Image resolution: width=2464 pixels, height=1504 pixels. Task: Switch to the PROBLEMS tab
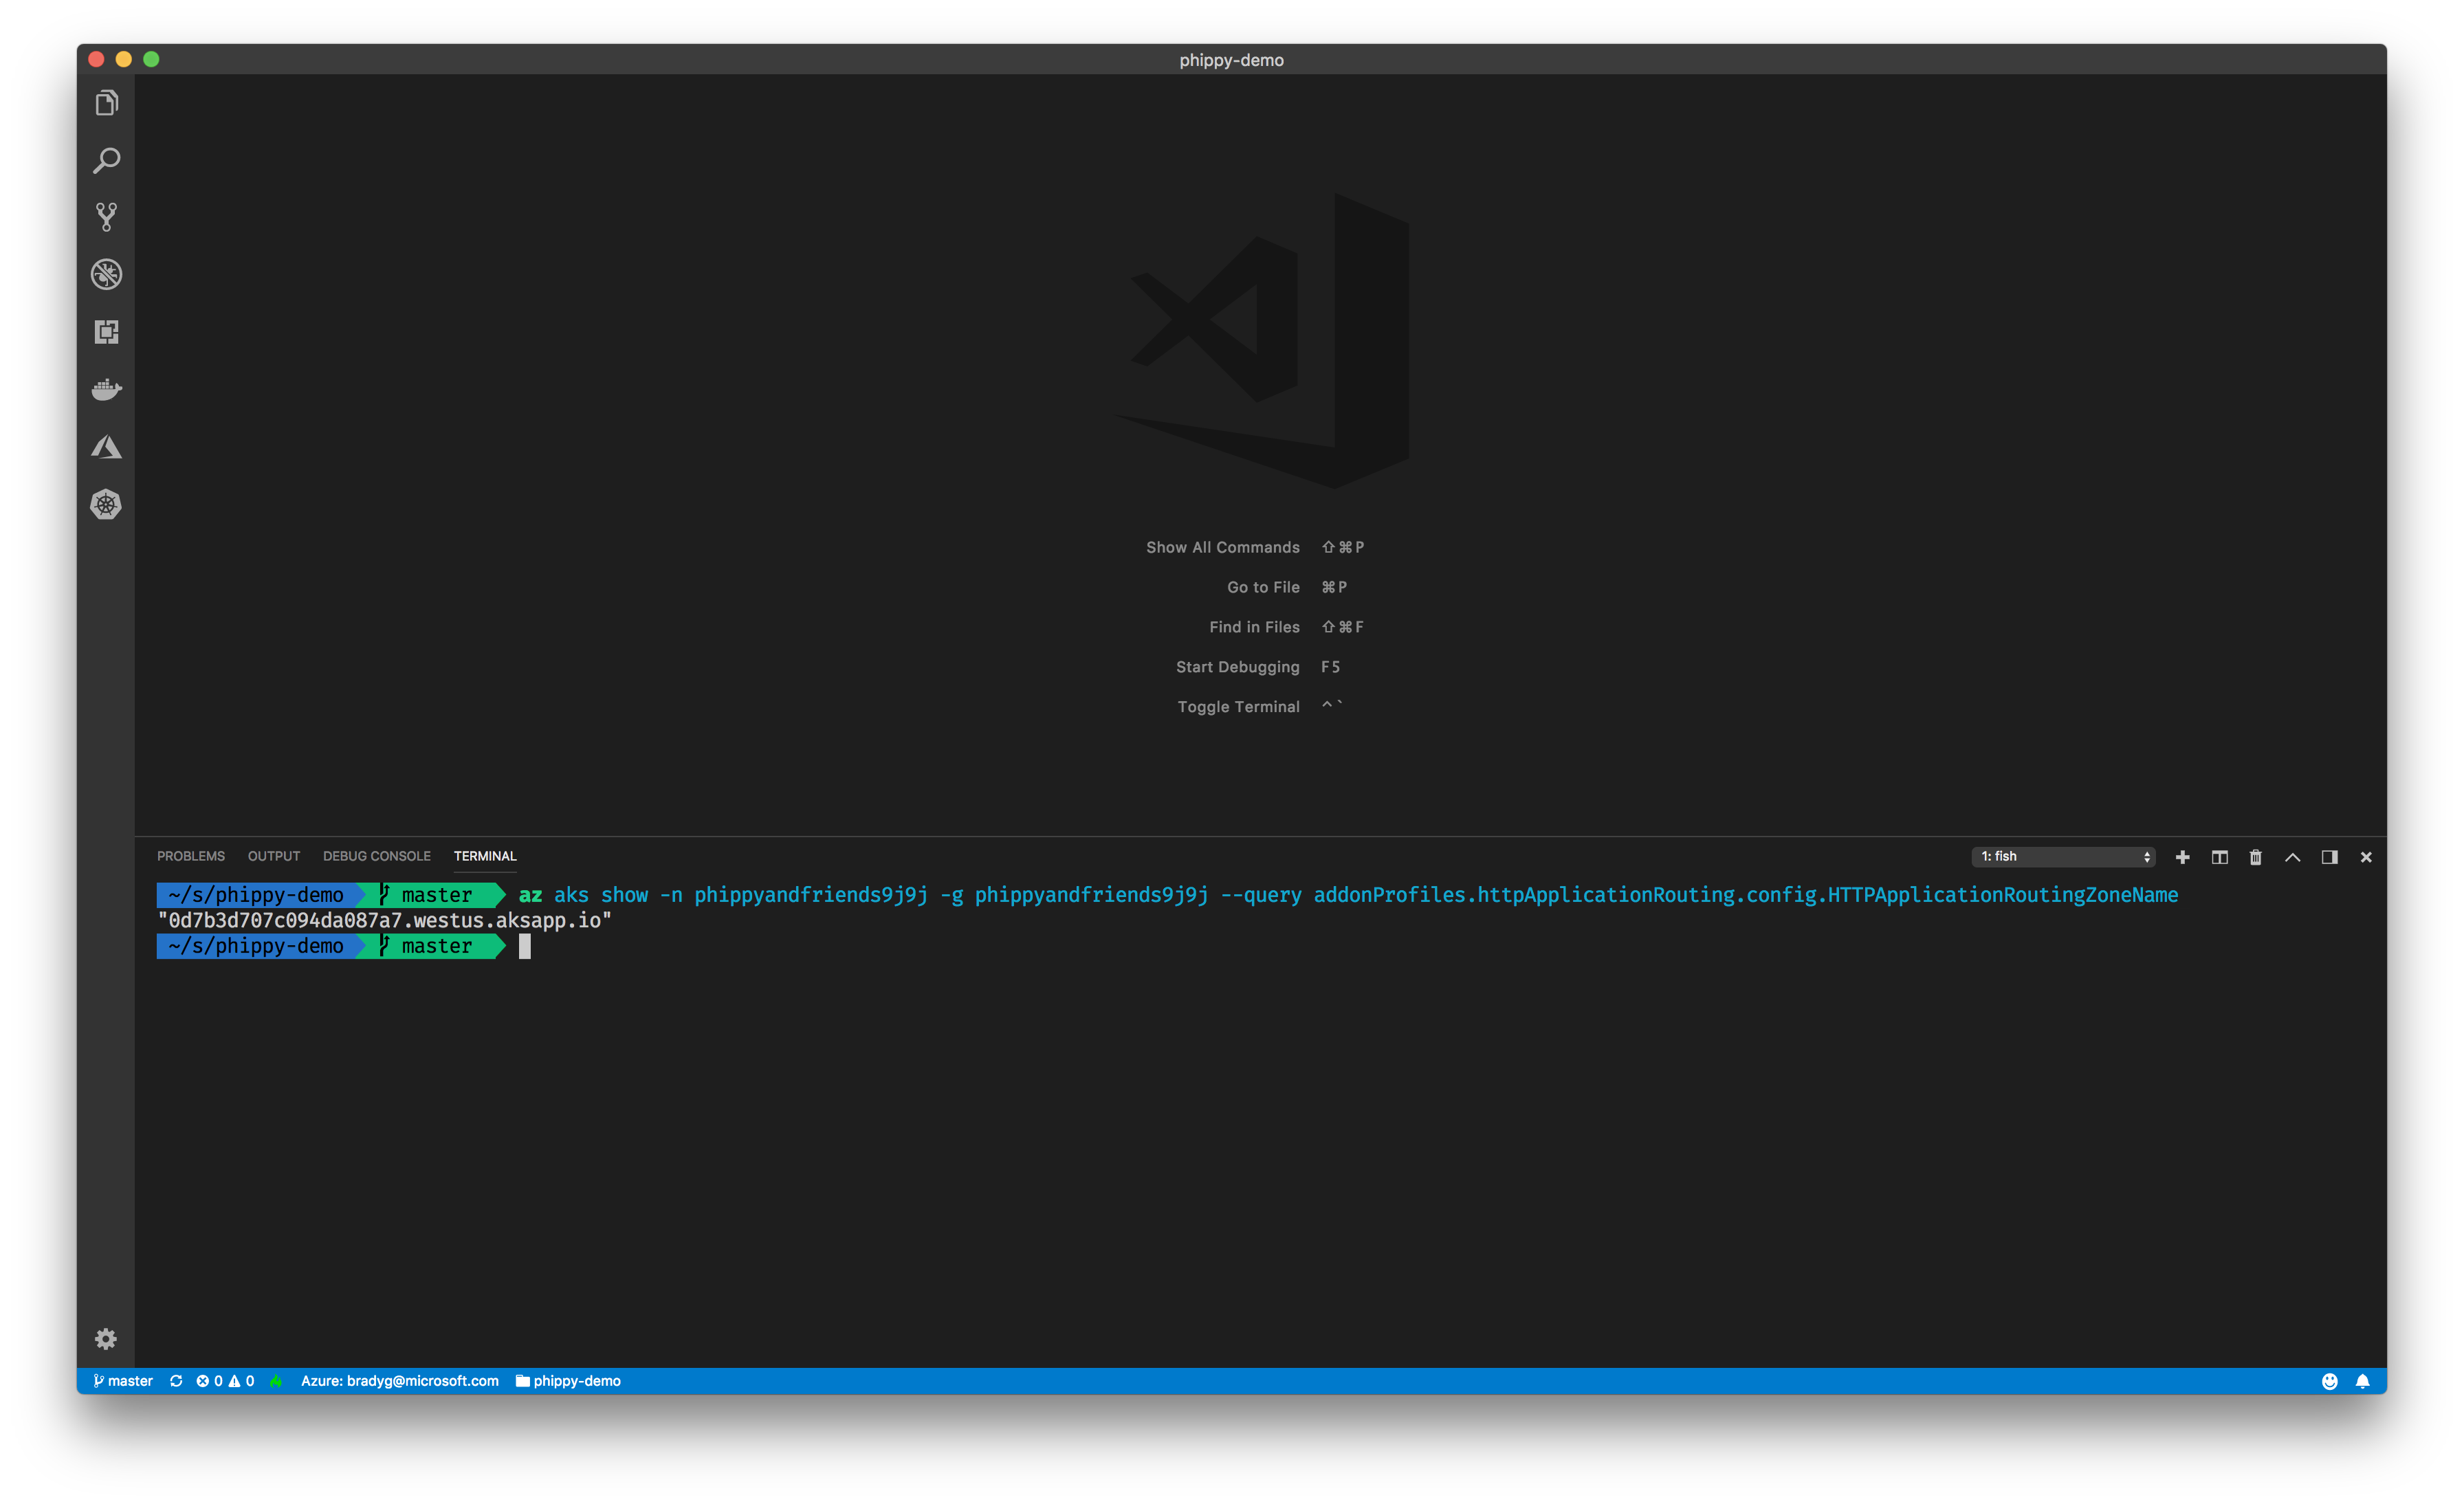190,856
